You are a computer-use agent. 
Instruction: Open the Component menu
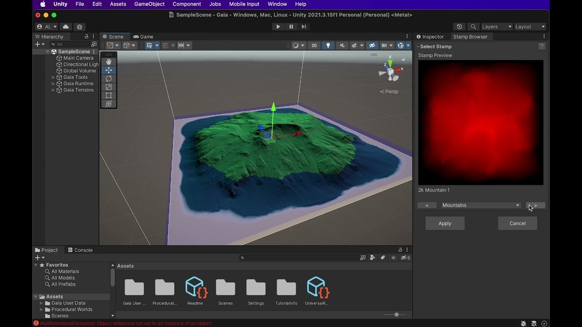click(x=187, y=4)
